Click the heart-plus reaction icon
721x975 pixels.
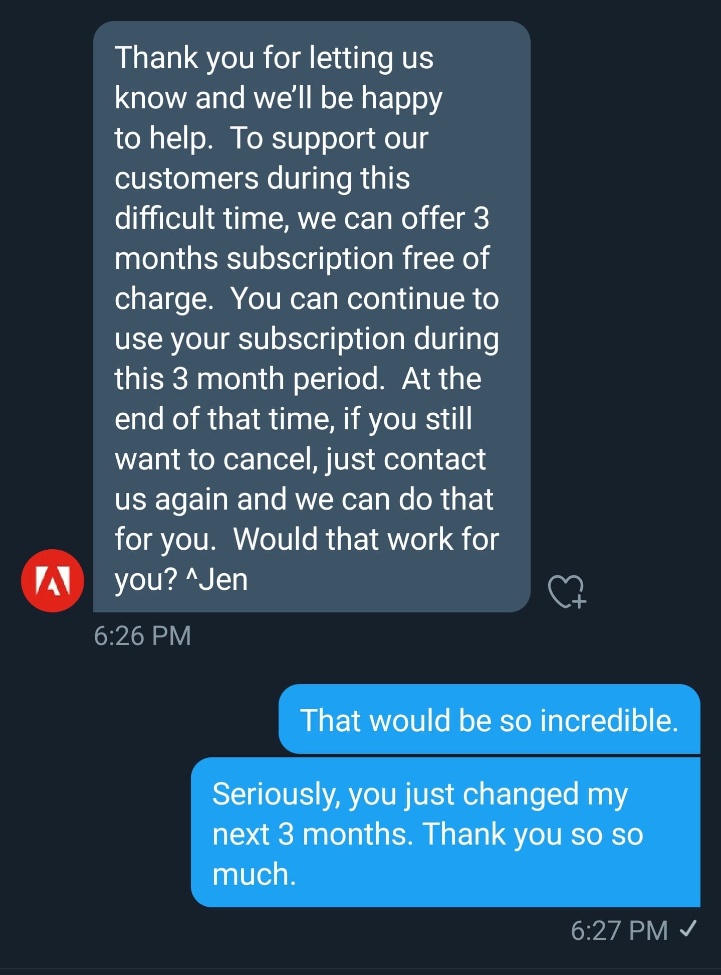567,591
